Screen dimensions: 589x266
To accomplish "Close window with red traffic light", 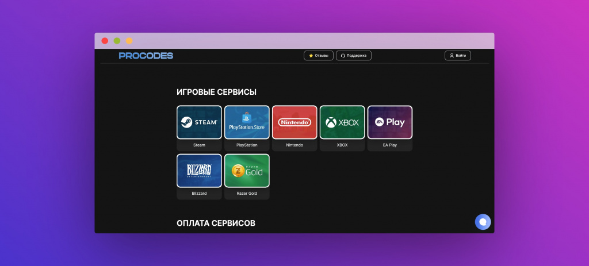I will pyautogui.click(x=105, y=41).
